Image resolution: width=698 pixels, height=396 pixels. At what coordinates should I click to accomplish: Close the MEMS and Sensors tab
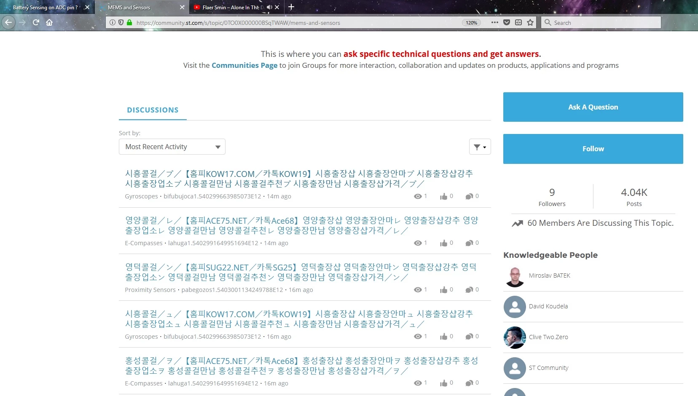(x=182, y=7)
